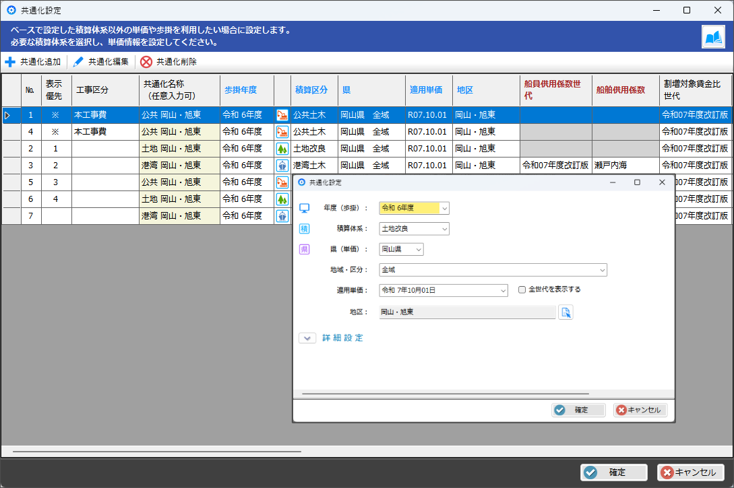Click the 共通化追加 plus icon
This screenshot has height=488, width=734.
(10, 62)
